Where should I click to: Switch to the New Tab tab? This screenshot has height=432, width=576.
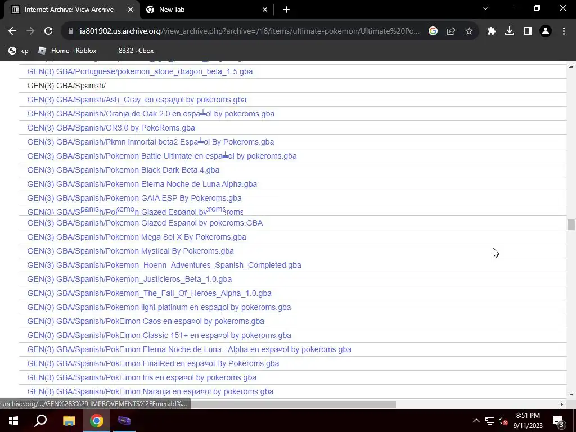click(x=206, y=10)
